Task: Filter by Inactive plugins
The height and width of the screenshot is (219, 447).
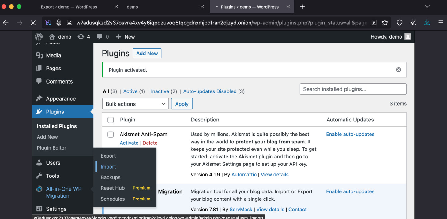Action: [160, 91]
